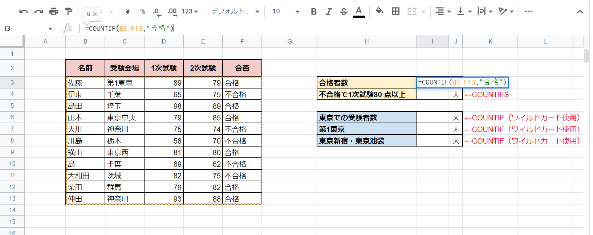Open the name box dropdown
This screenshot has height=235, width=593.
50,28
